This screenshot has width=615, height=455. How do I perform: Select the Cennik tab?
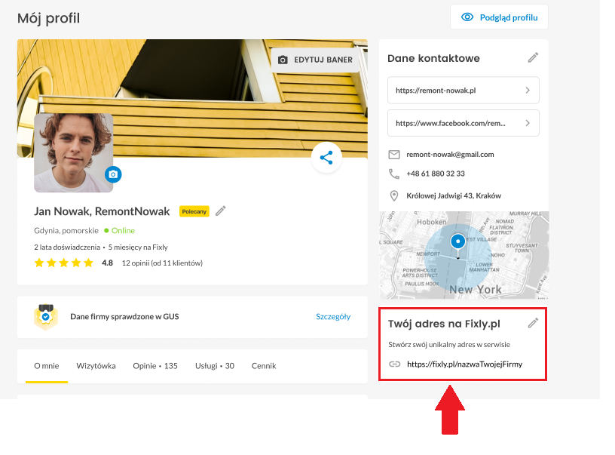point(264,366)
